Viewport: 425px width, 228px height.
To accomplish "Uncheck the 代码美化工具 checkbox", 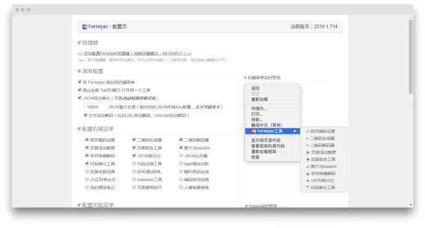I will point(87,163).
